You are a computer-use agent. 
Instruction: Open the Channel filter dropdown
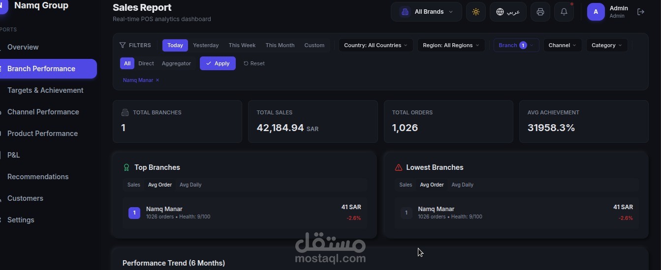563,45
